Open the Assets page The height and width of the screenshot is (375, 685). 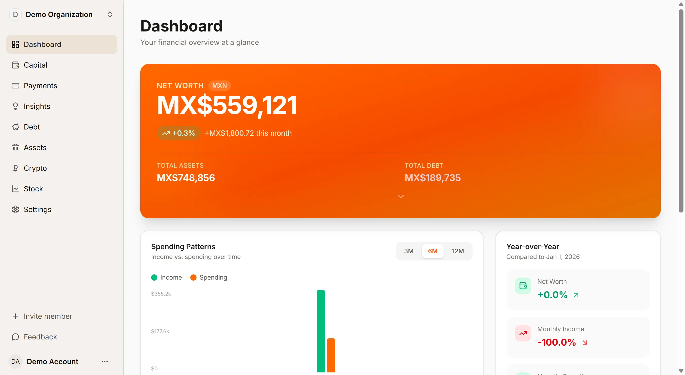(x=62, y=148)
